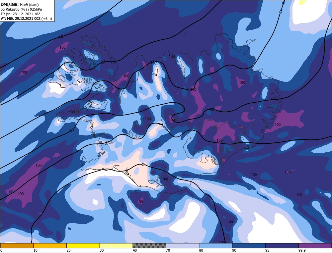Select the lavender 70–80 legend swatch

[183, 245]
